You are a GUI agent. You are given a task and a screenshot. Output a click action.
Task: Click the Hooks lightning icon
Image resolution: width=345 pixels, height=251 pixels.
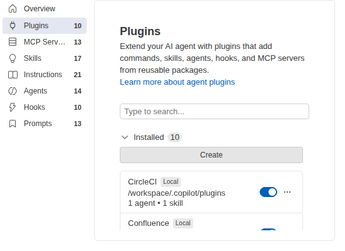[13, 107]
